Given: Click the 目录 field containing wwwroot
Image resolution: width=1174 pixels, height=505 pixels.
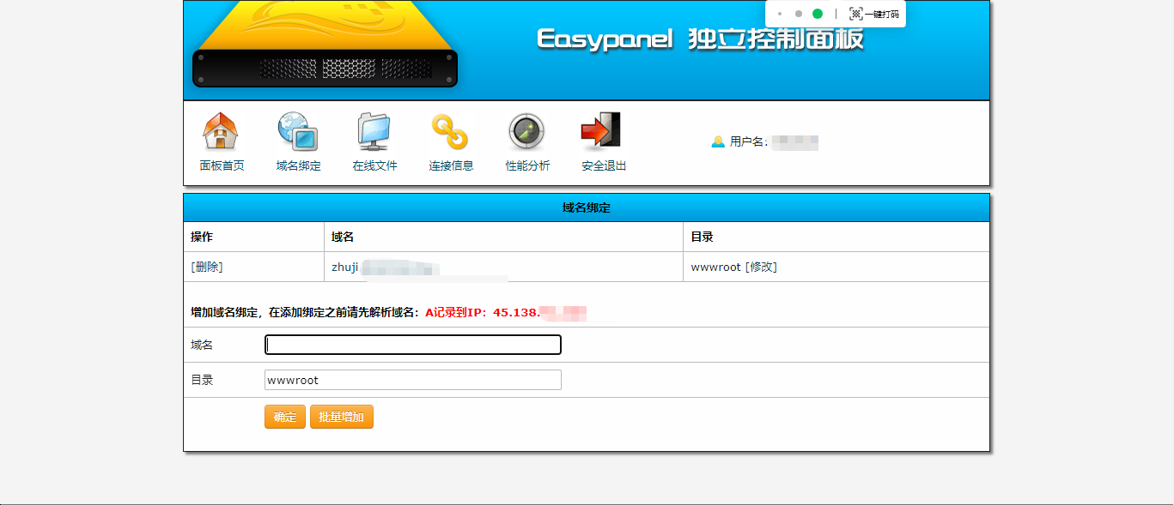Looking at the screenshot, I should (412, 379).
